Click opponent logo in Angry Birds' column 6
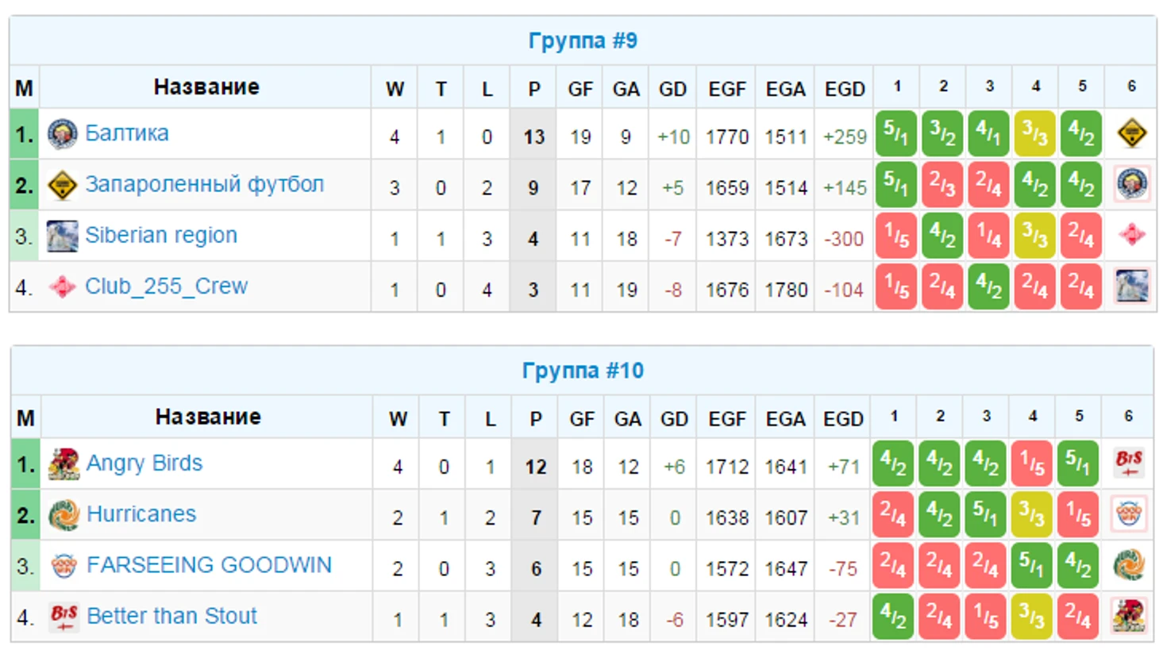This screenshot has height=650, width=1159. coord(1128,463)
